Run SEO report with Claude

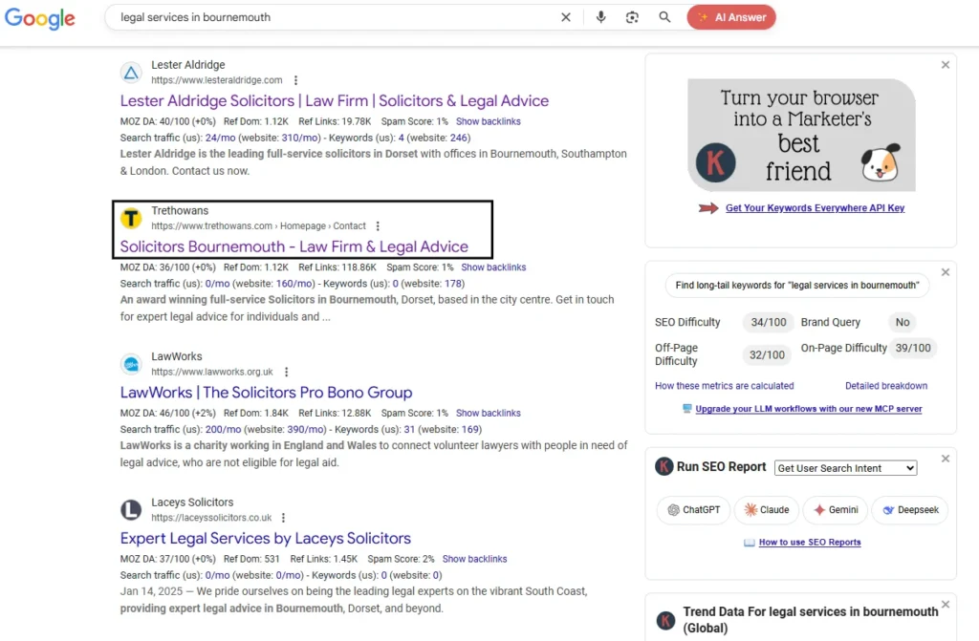[x=767, y=510]
